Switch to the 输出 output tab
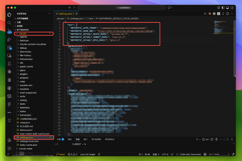 click(x=70, y=139)
